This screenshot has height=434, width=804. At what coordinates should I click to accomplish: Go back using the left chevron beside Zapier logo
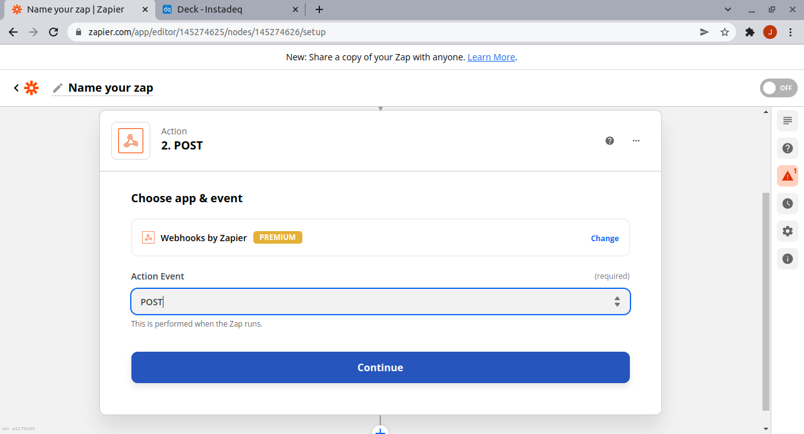[16, 88]
